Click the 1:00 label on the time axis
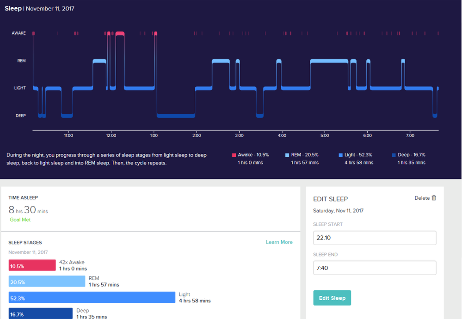The image size is (462, 319). [x=154, y=135]
